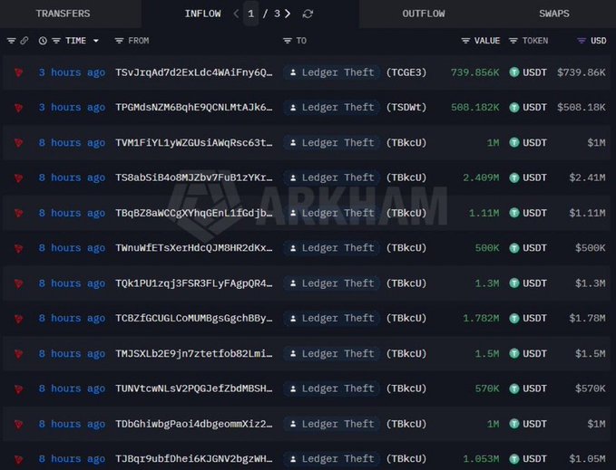Open sender address TJBqr9ubfDhei6KJGNV2bgzWH
The height and width of the screenshot is (470, 616).
193,458
